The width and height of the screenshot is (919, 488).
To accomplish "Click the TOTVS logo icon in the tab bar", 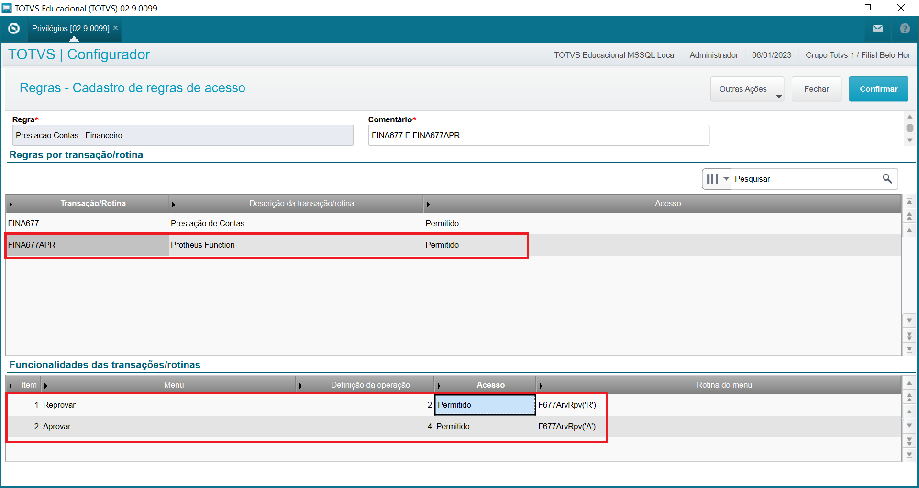I will (x=14, y=29).
